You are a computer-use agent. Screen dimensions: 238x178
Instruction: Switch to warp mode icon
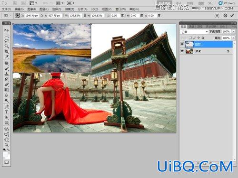217,16
